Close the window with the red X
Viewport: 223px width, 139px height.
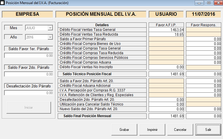coord(217,3)
